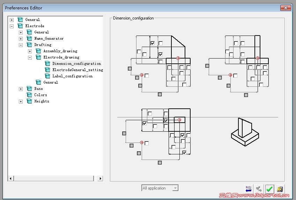The width and height of the screenshot is (296, 200).
Task: Tick checkbox beside lower origin marker, upper-right diagram
Action: 235,76
